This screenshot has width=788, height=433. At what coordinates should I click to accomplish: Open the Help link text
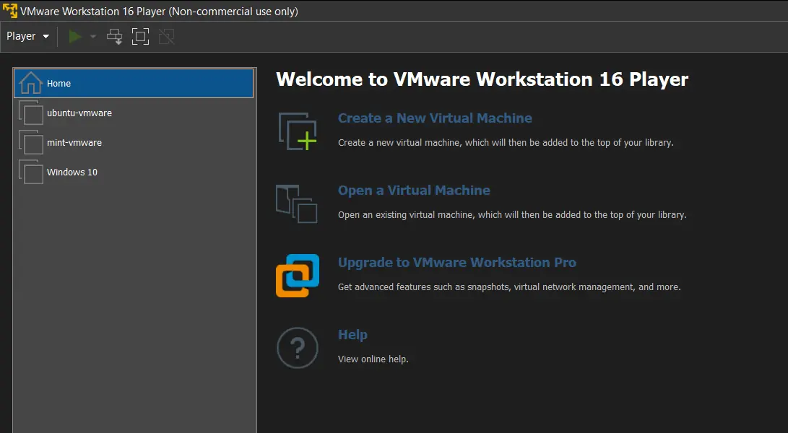(x=352, y=335)
